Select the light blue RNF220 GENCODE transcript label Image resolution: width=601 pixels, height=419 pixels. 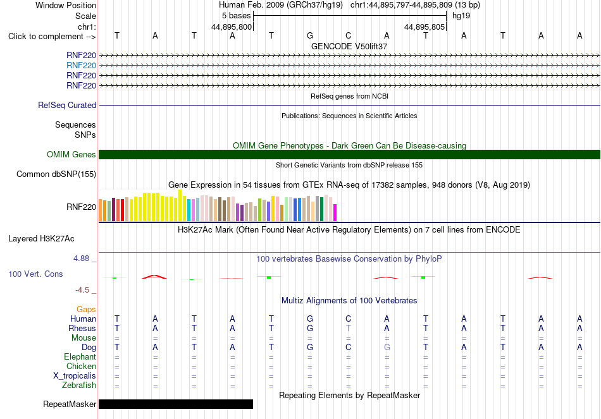pos(81,65)
